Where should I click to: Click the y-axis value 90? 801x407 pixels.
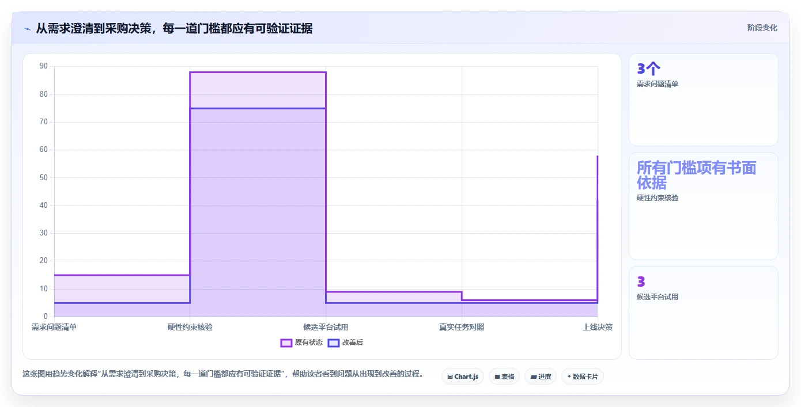tap(43, 66)
